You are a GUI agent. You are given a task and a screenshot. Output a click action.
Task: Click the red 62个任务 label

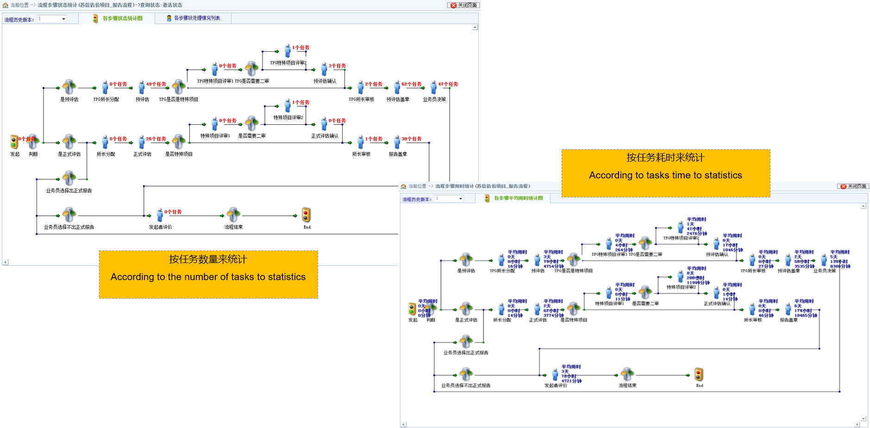pyautogui.click(x=412, y=84)
